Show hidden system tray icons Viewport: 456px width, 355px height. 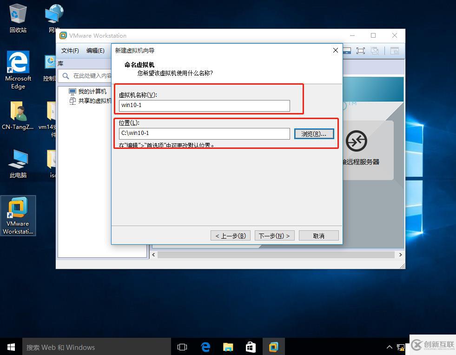pyautogui.click(x=390, y=347)
